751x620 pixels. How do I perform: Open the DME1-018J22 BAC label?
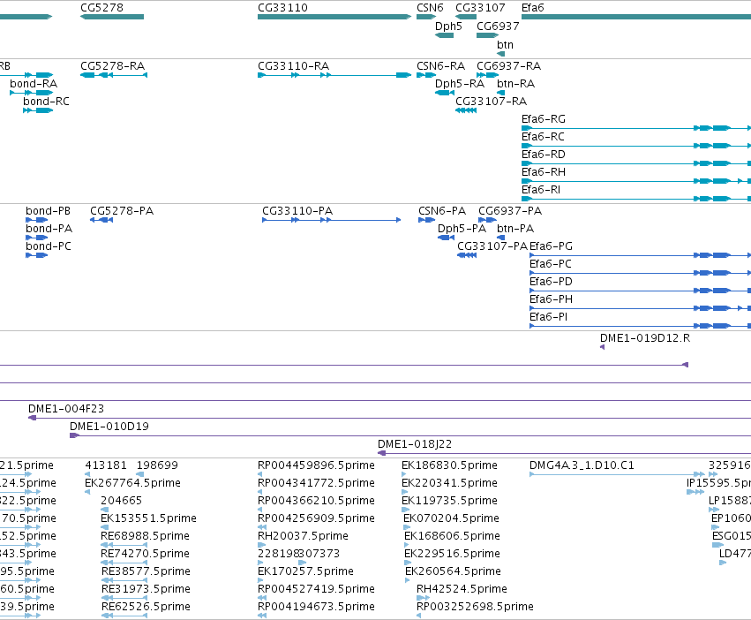point(415,444)
